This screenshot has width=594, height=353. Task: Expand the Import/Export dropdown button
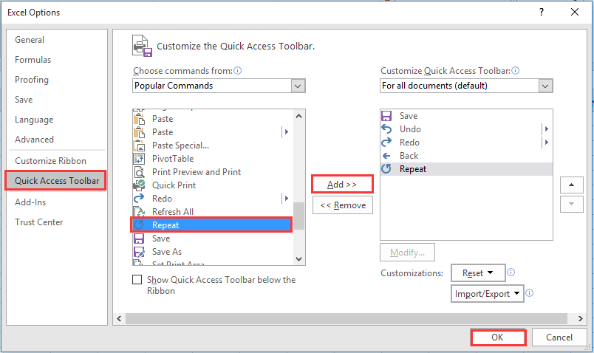pos(487,294)
